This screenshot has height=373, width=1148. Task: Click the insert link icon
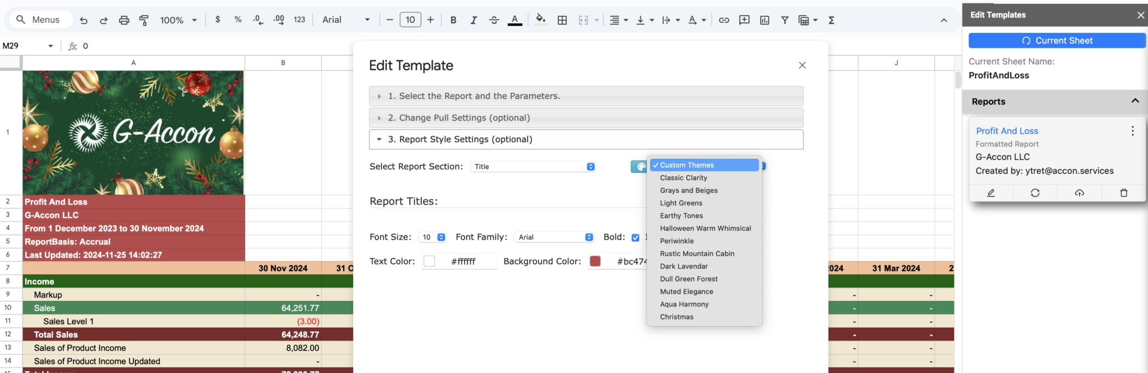(724, 20)
